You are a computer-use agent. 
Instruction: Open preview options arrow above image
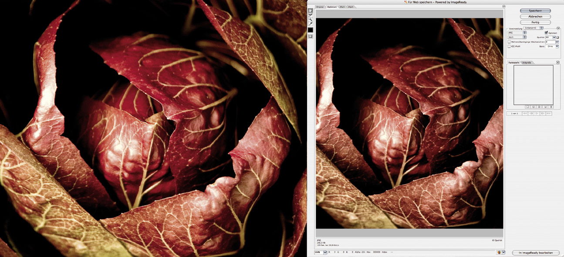(503, 7)
